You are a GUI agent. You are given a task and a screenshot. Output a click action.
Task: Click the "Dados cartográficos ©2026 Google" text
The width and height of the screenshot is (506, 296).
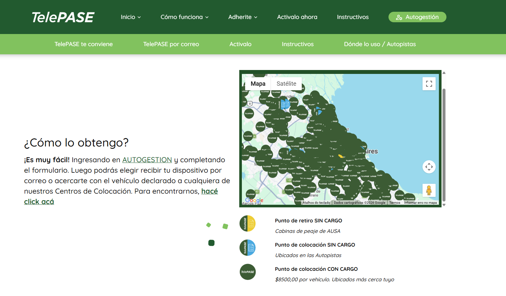[x=360, y=203]
